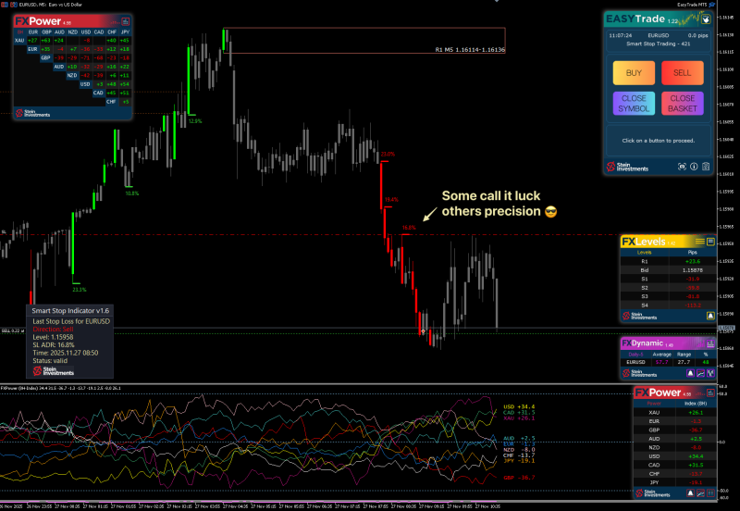The height and width of the screenshot is (511, 740).
Task: Click the 23.1% stop label under the green candle
Action: pyautogui.click(x=80, y=290)
